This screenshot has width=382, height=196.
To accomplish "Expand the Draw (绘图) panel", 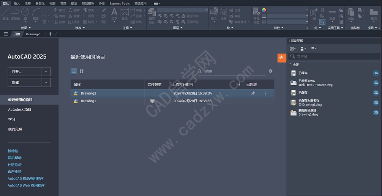I will pos(26,28).
